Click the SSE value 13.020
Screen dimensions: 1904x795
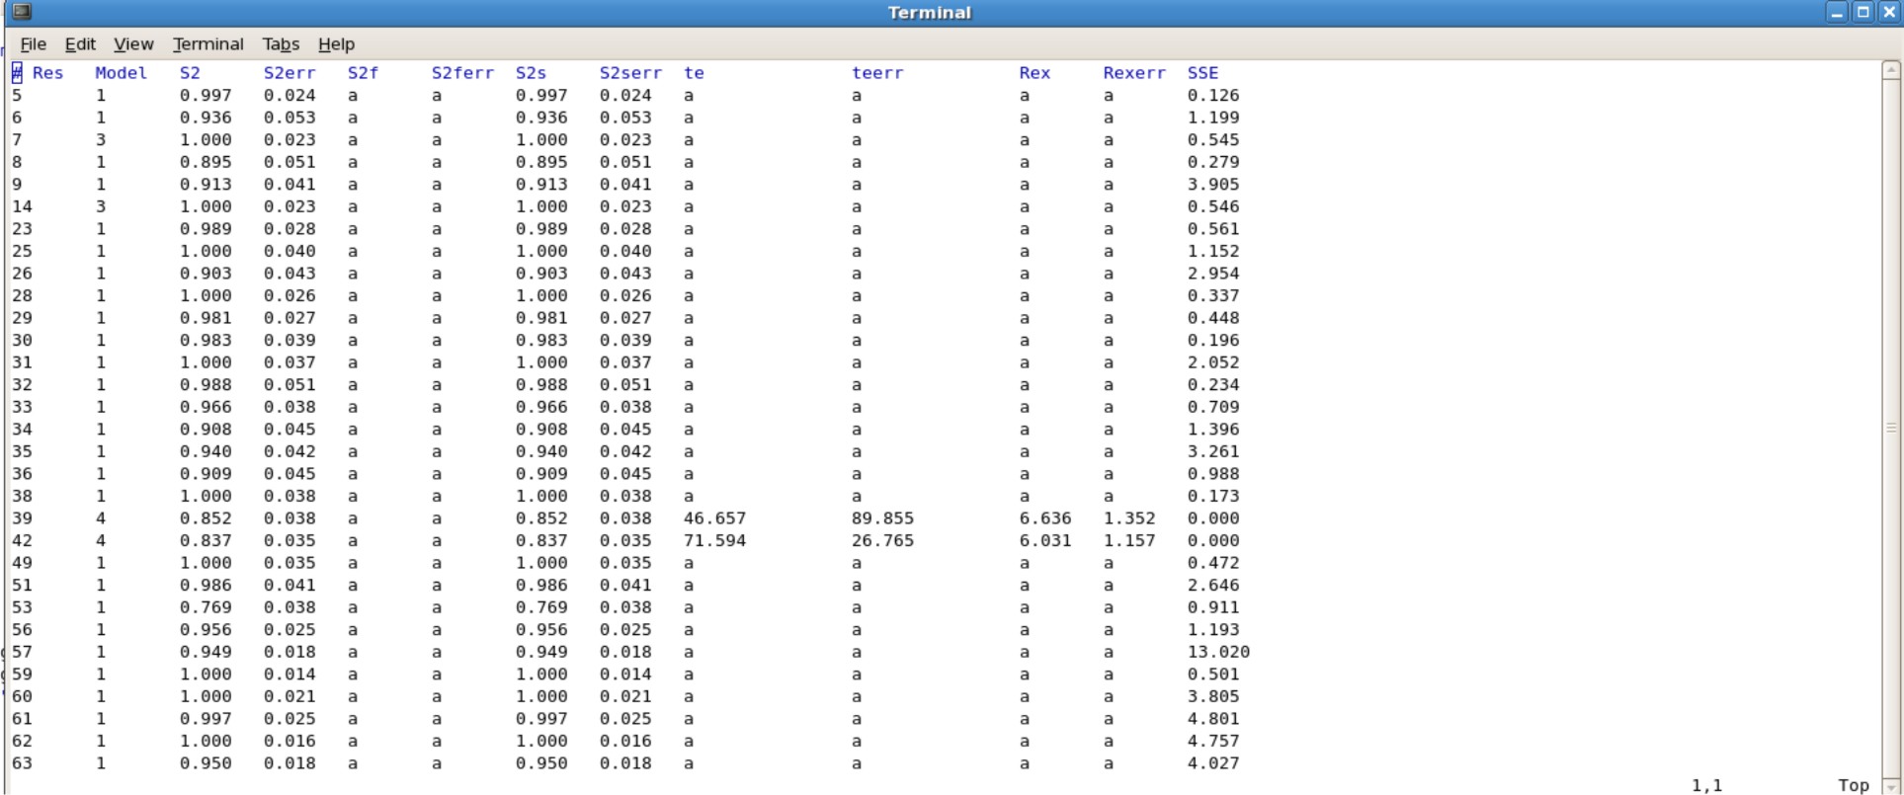(x=1218, y=652)
